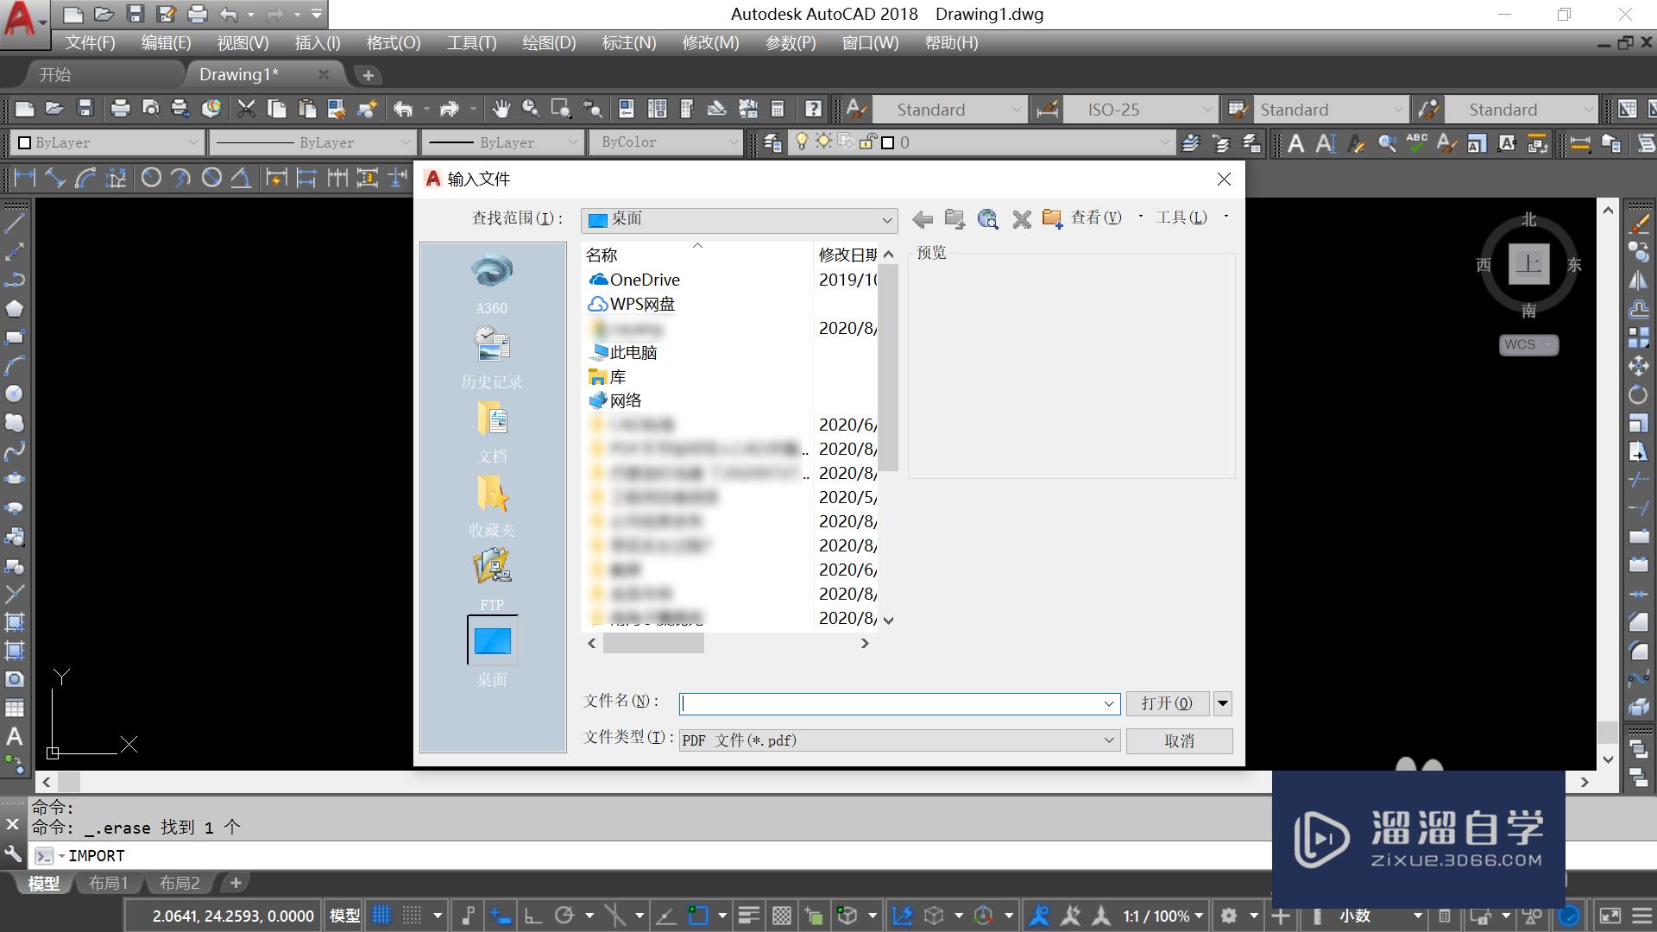Screen dimensions: 1657x932
Task: Open the 修改(M) menu
Action: tap(710, 42)
